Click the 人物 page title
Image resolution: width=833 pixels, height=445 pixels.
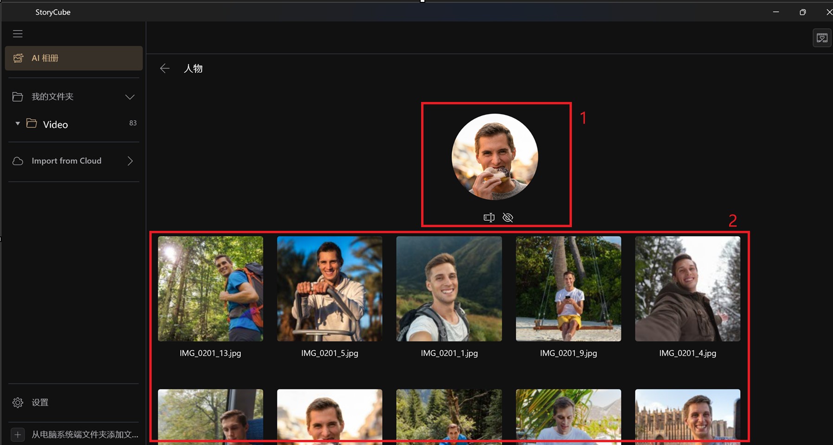193,69
